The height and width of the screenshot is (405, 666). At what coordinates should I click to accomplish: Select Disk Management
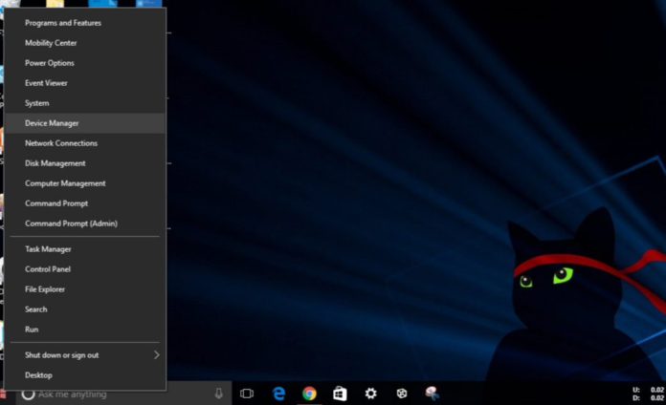pos(85,163)
